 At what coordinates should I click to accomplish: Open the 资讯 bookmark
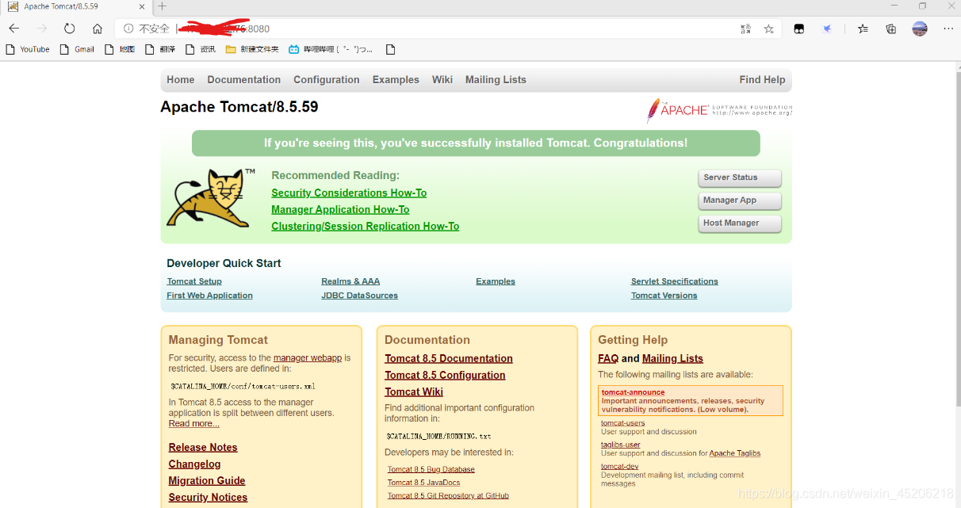coord(201,49)
